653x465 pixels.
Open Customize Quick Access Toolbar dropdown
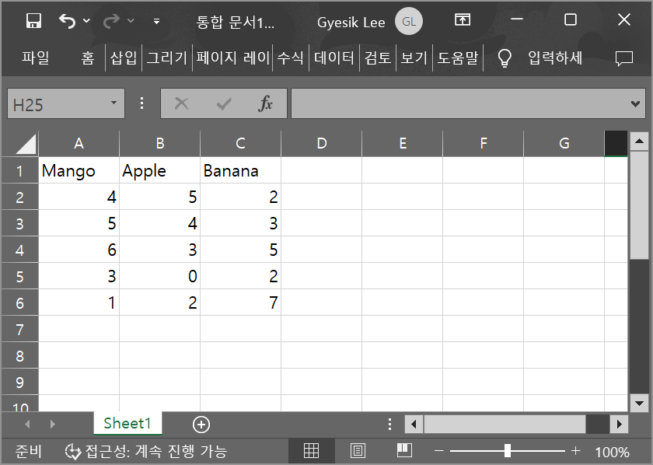(156, 22)
